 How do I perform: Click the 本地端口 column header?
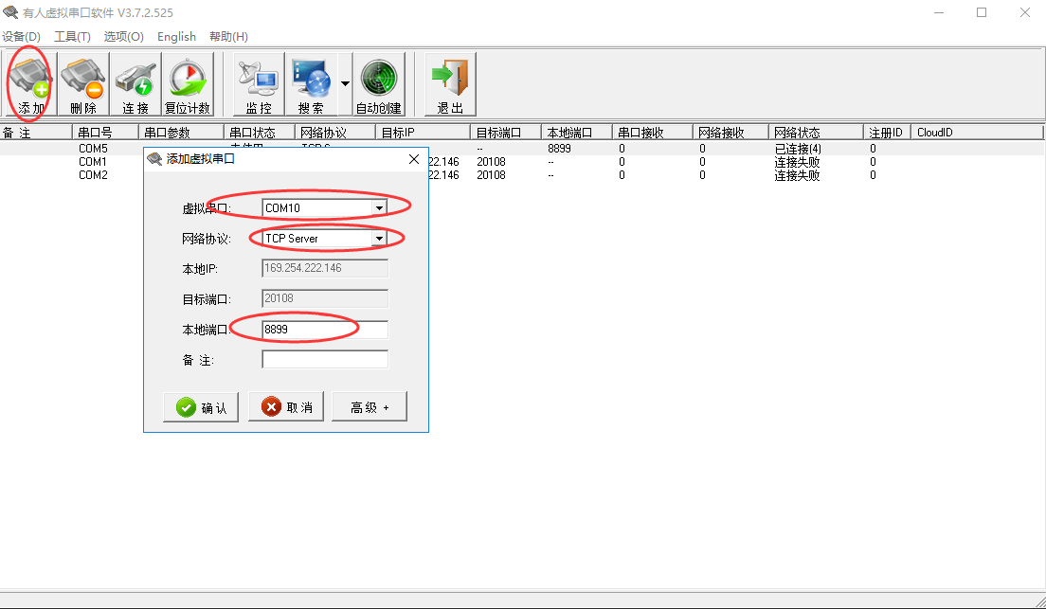click(x=576, y=132)
